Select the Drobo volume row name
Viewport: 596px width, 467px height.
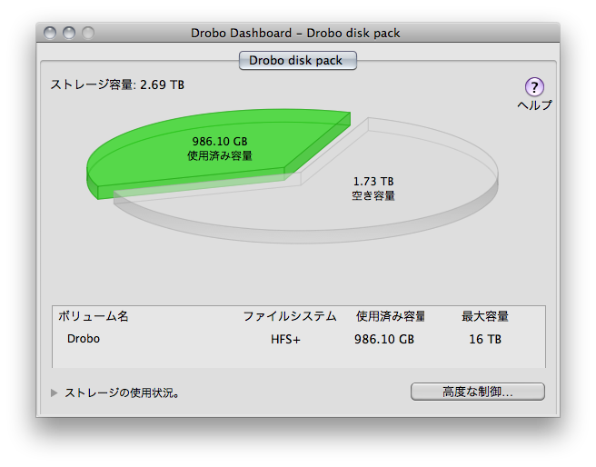pos(84,339)
